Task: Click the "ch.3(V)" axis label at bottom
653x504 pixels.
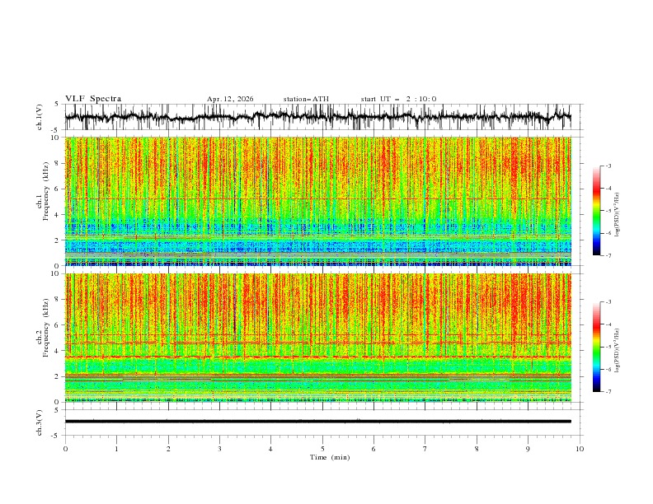Action: (39, 422)
